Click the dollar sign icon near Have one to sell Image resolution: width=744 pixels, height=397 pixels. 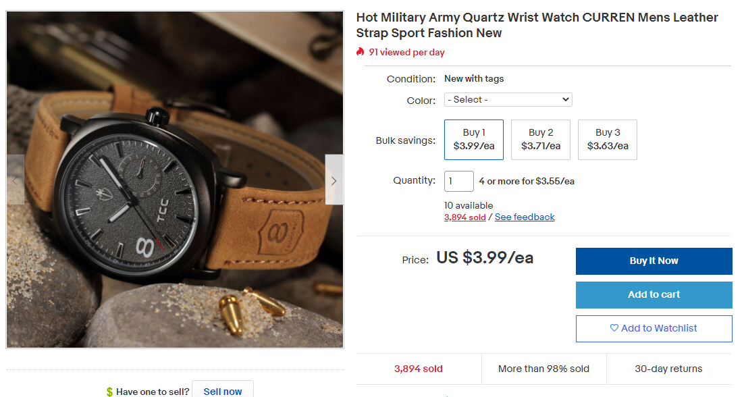(109, 392)
